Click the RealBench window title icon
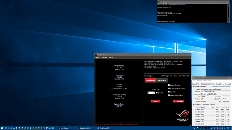This screenshot has width=232, height=130. tap(96, 55)
